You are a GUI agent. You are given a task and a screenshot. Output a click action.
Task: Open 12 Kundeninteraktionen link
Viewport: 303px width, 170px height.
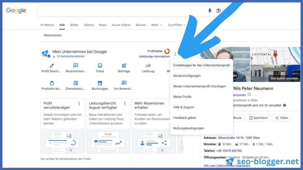tap(70, 56)
